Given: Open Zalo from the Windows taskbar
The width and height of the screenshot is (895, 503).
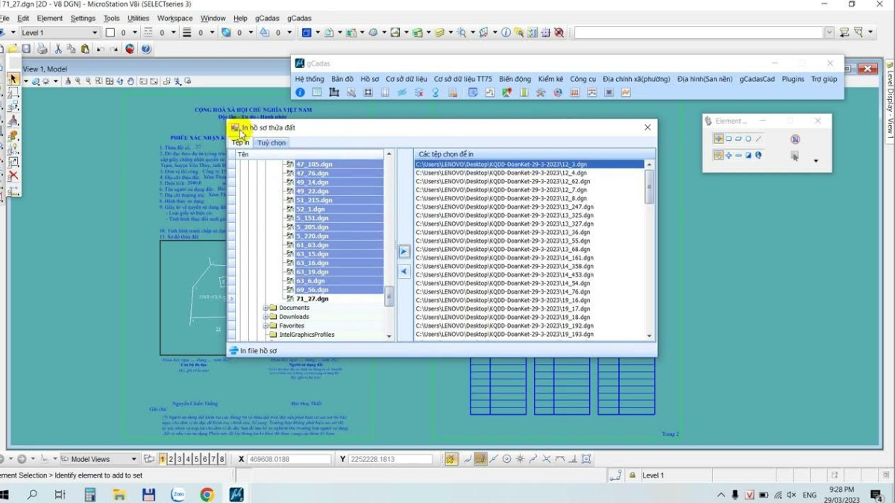Looking at the screenshot, I should click(x=178, y=495).
